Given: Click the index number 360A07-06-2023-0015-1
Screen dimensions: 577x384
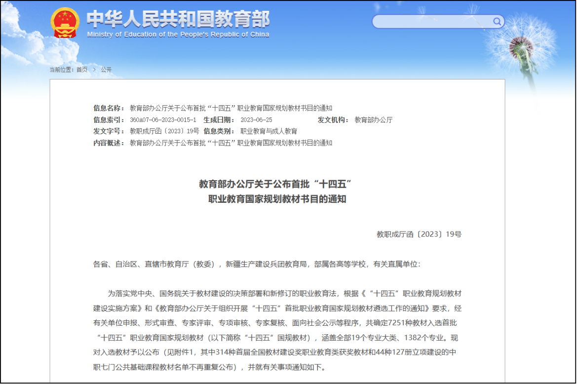Looking at the screenshot, I should point(163,120).
